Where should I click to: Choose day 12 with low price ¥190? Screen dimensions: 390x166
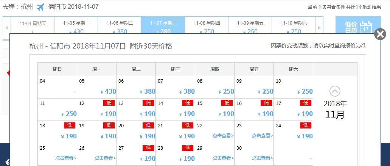pos(97,110)
